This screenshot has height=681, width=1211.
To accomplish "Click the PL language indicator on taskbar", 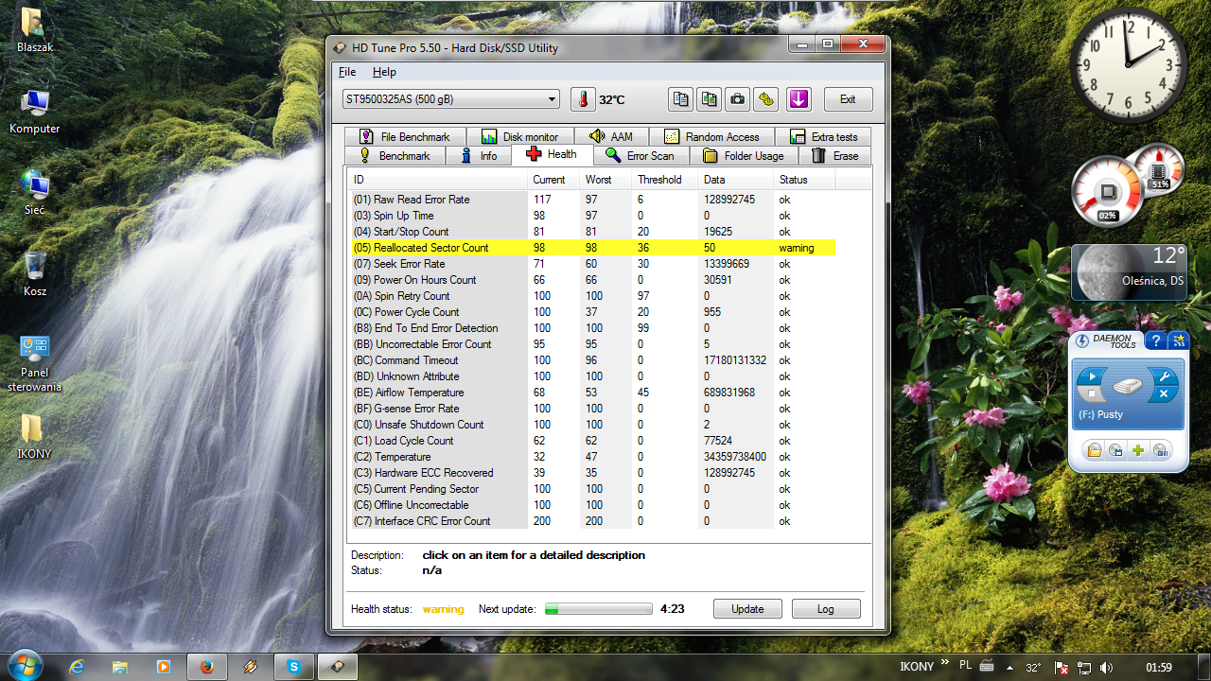I will 966,666.
